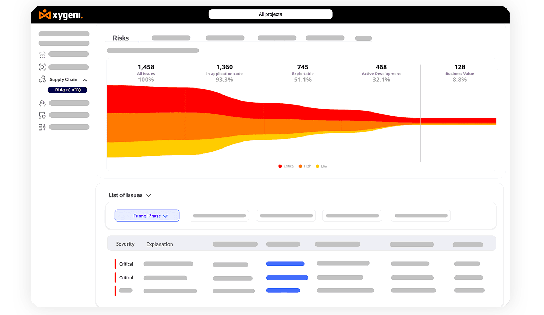The image size is (544, 315).
Task: Click the sliders settings sidebar icon
Action: [x=42, y=127]
